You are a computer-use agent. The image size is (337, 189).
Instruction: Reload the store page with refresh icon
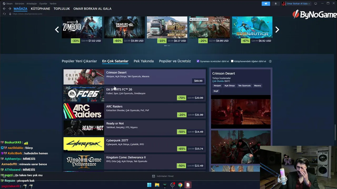point(4,14)
